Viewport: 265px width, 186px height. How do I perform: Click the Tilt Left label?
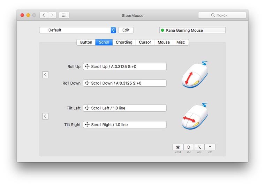click(74, 108)
